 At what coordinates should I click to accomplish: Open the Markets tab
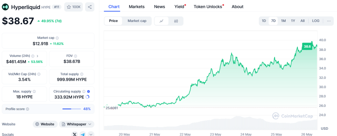point(137,7)
